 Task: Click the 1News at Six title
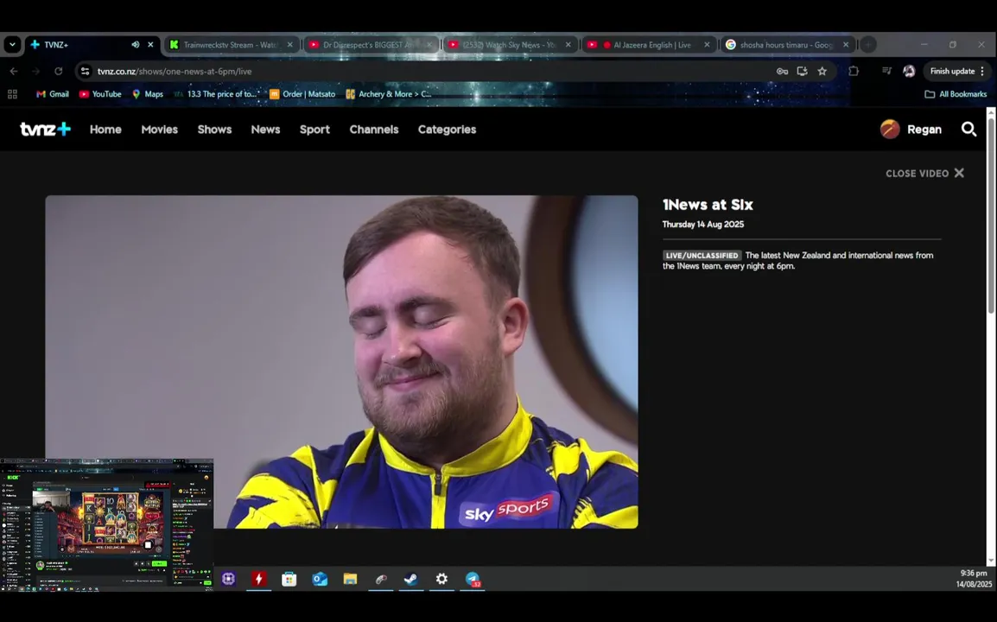pyautogui.click(x=708, y=205)
